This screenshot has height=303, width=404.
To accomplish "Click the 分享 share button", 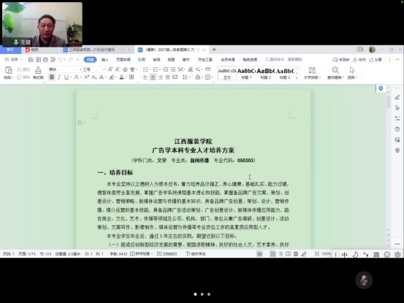I will [376, 59].
